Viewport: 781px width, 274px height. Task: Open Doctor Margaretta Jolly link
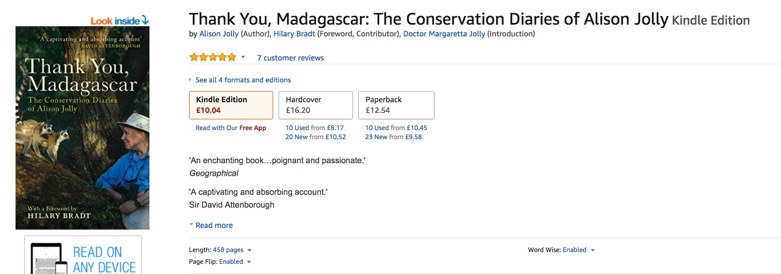[444, 34]
